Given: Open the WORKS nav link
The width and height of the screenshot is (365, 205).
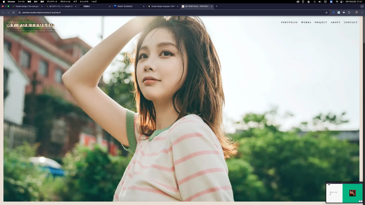Looking at the screenshot, I should [306, 22].
